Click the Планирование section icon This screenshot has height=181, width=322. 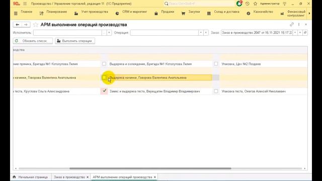tap(41, 14)
